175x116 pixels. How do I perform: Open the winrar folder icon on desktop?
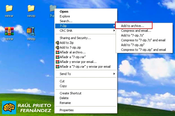pyautogui.click(x=9, y=9)
